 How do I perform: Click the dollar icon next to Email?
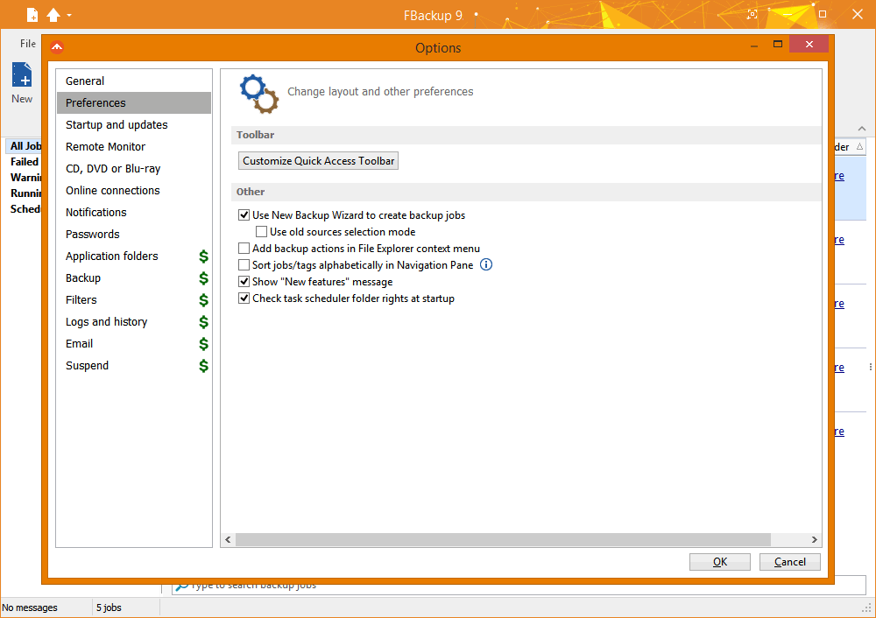click(203, 343)
